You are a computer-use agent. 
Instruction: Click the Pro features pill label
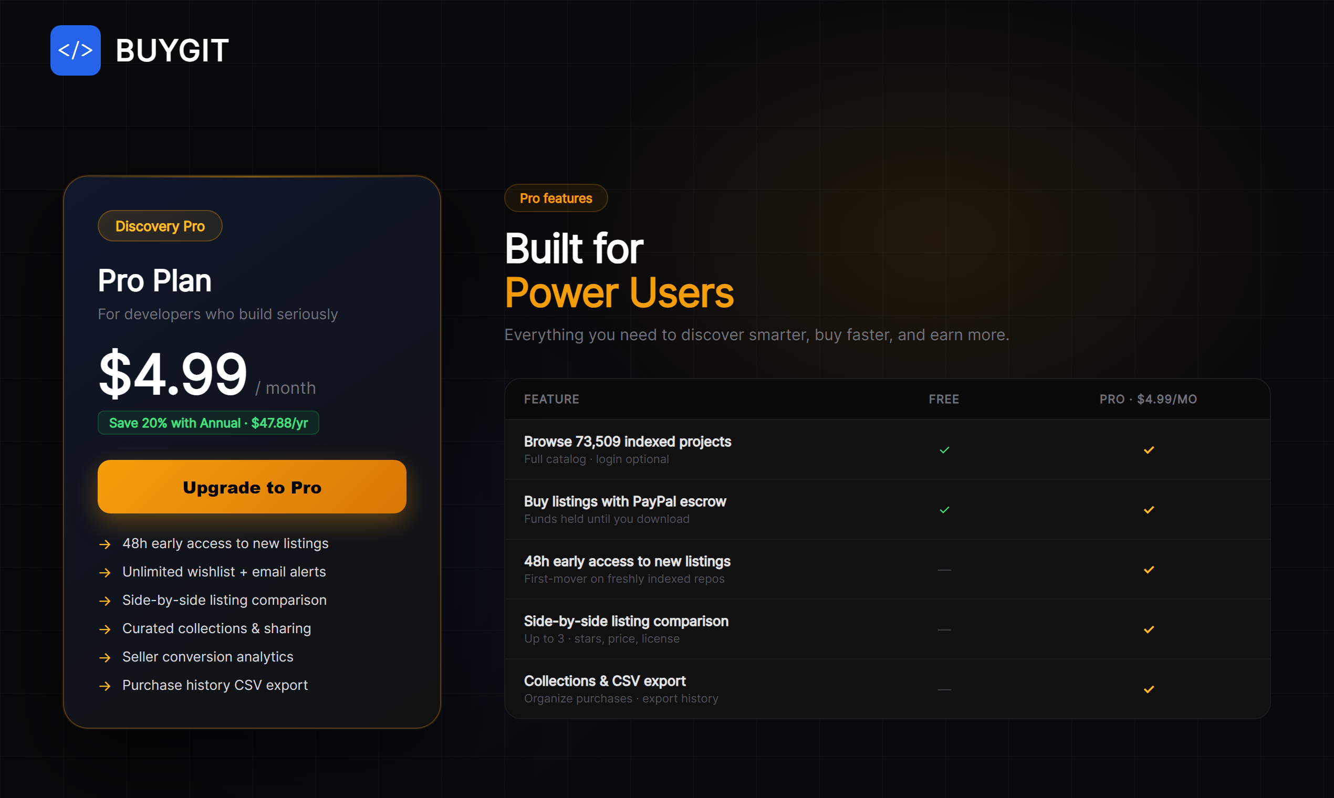click(x=556, y=198)
